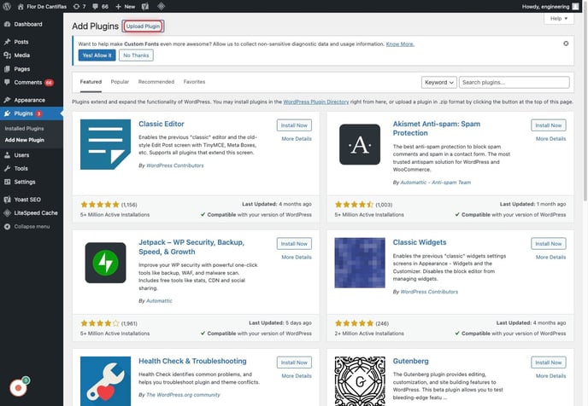588x406 pixels.
Task: Switch to the Popular tab
Action: click(x=120, y=82)
